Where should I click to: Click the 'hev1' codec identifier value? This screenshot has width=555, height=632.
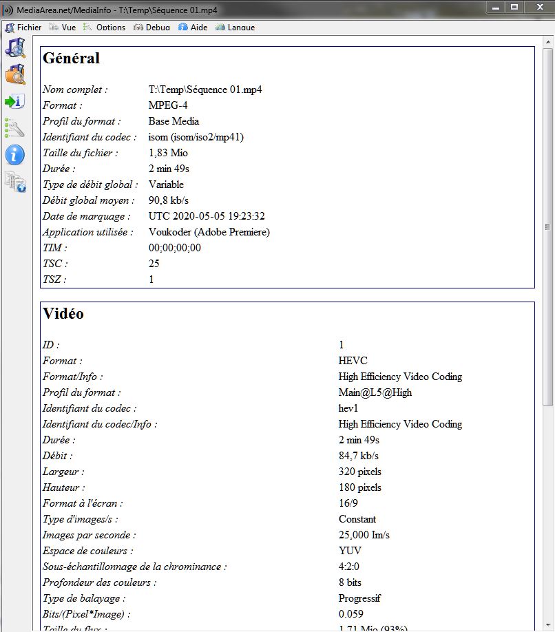click(x=348, y=408)
